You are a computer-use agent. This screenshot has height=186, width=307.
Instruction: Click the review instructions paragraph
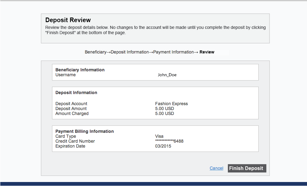point(156,30)
